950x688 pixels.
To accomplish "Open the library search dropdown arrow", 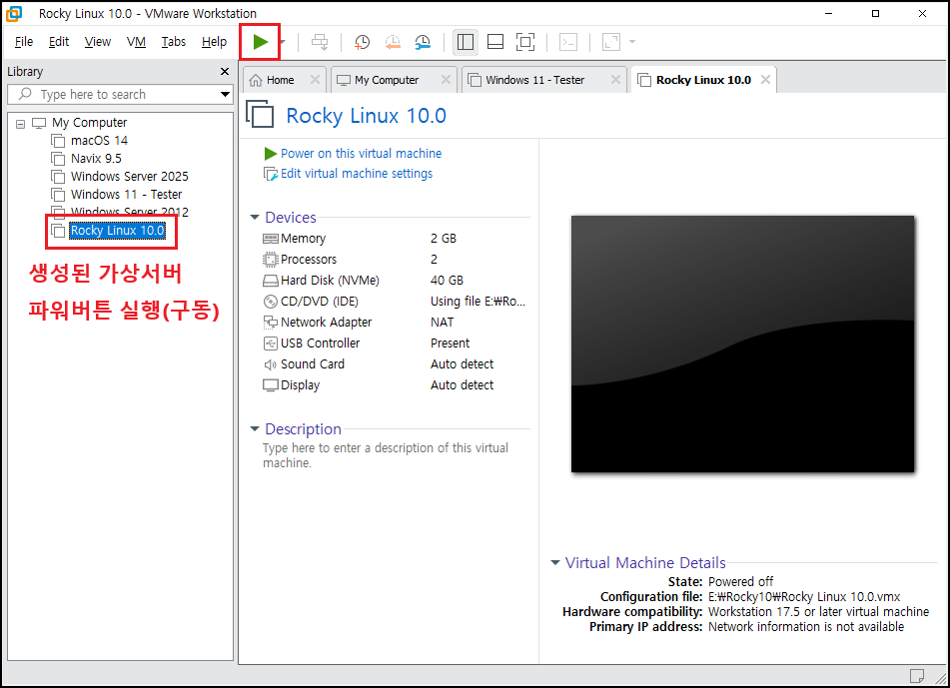I will (226, 95).
